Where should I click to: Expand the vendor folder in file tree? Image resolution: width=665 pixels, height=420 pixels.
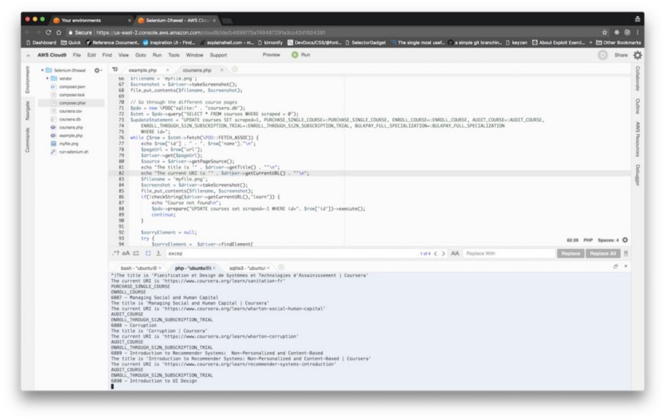48,78
